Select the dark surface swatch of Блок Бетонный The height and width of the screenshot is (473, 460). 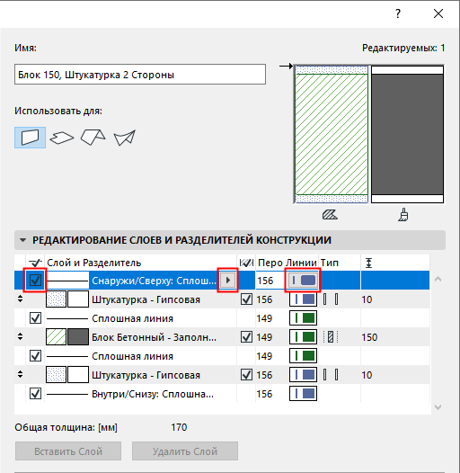pos(78,337)
